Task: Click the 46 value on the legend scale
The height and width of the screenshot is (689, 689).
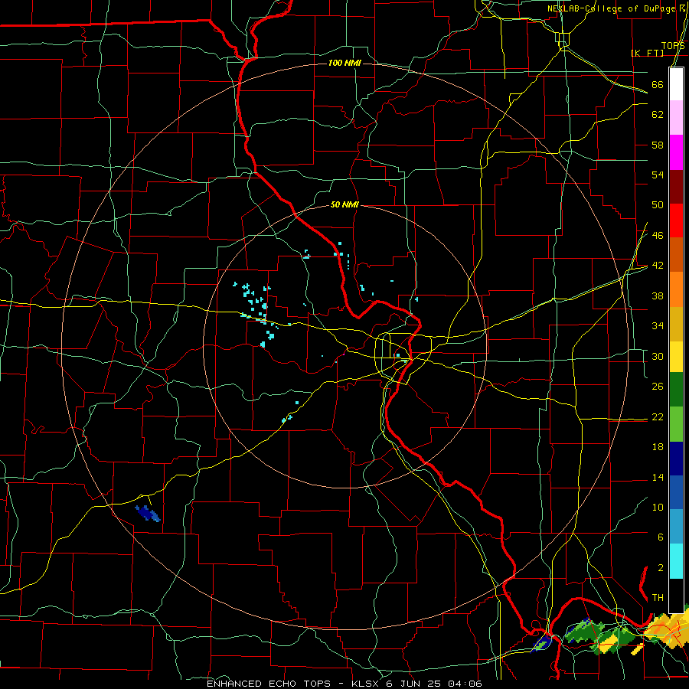Action: pos(658,236)
